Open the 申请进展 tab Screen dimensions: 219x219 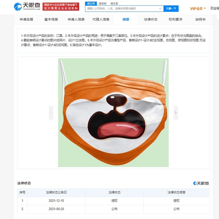click(x=26, y=19)
